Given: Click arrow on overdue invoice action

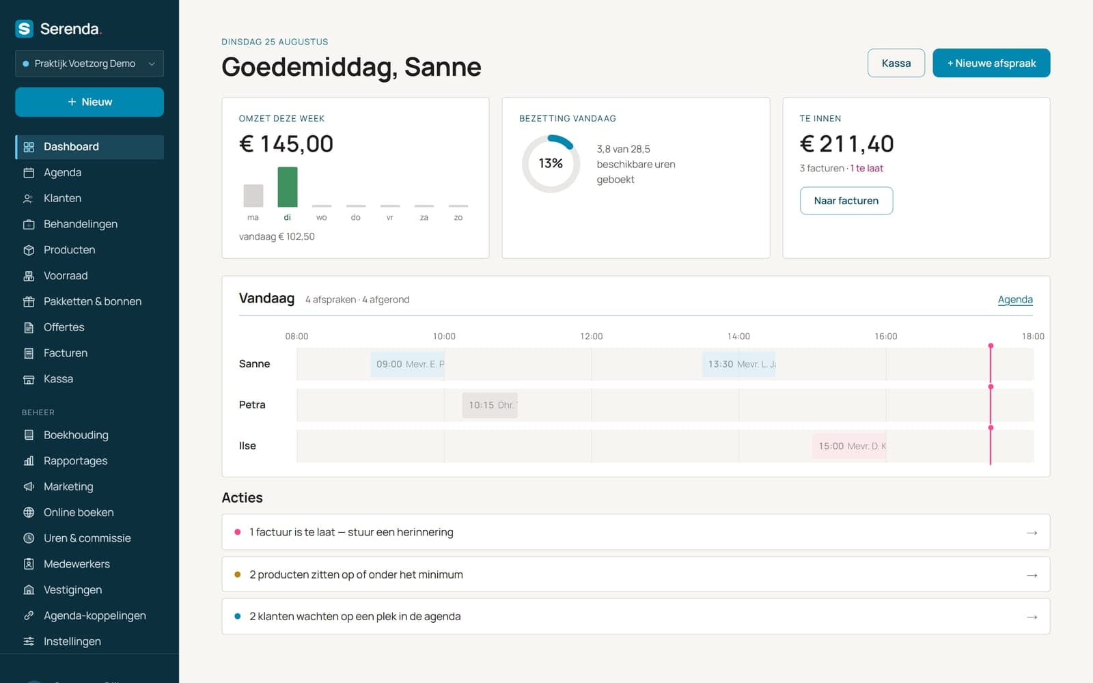Looking at the screenshot, I should [x=1032, y=533].
